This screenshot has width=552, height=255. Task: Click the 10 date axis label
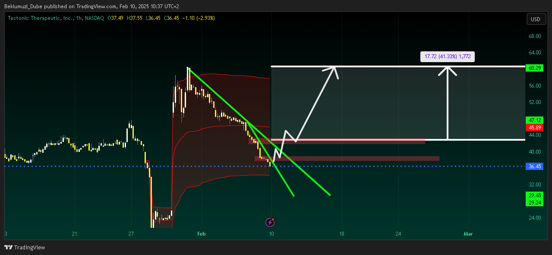coord(271,234)
